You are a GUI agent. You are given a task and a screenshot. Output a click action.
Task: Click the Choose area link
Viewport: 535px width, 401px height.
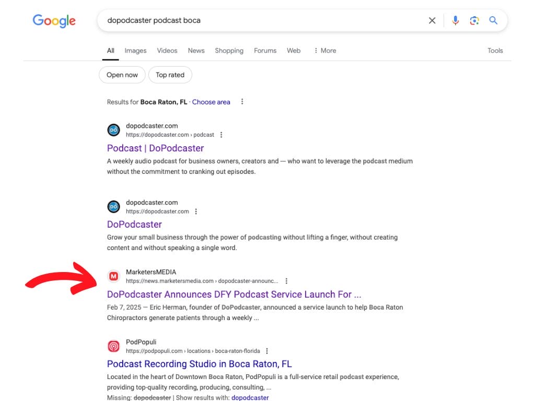(211, 102)
